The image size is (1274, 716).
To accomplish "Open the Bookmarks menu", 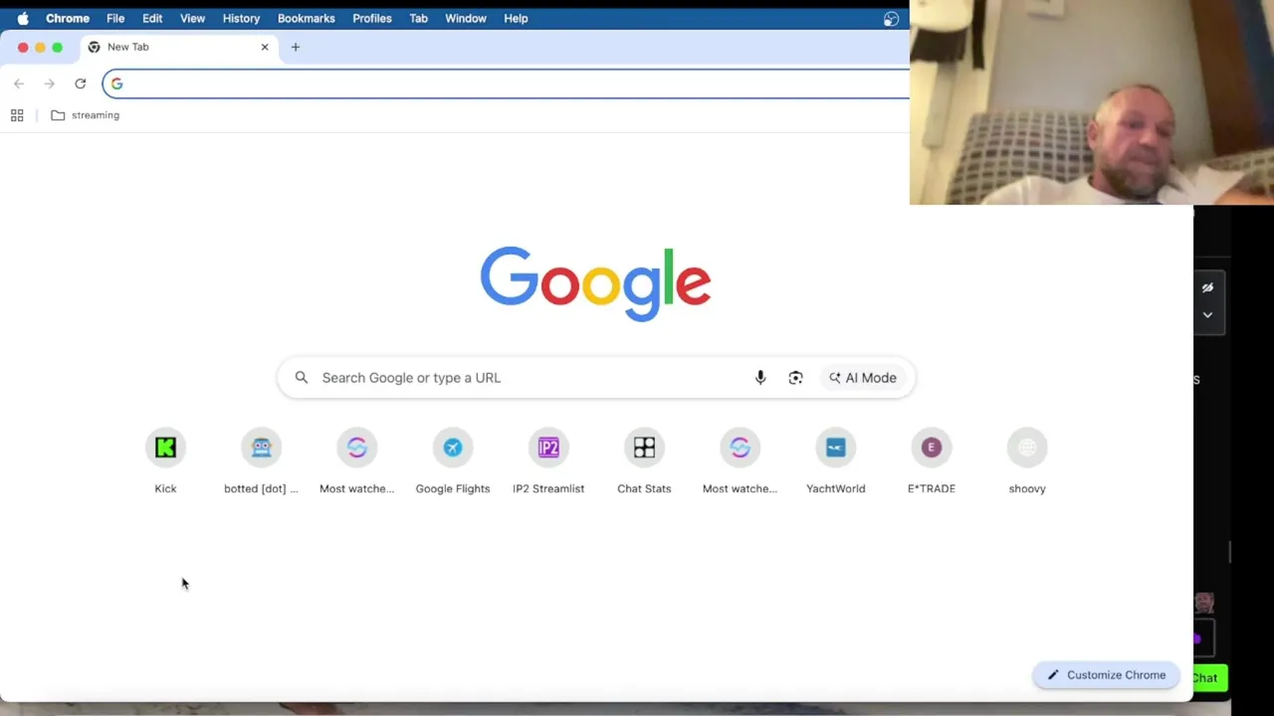I will click(306, 18).
